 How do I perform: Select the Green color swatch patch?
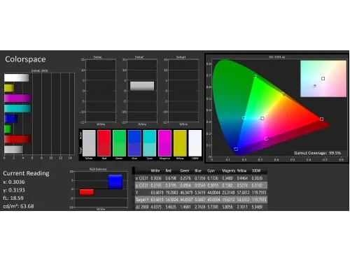(x=119, y=143)
